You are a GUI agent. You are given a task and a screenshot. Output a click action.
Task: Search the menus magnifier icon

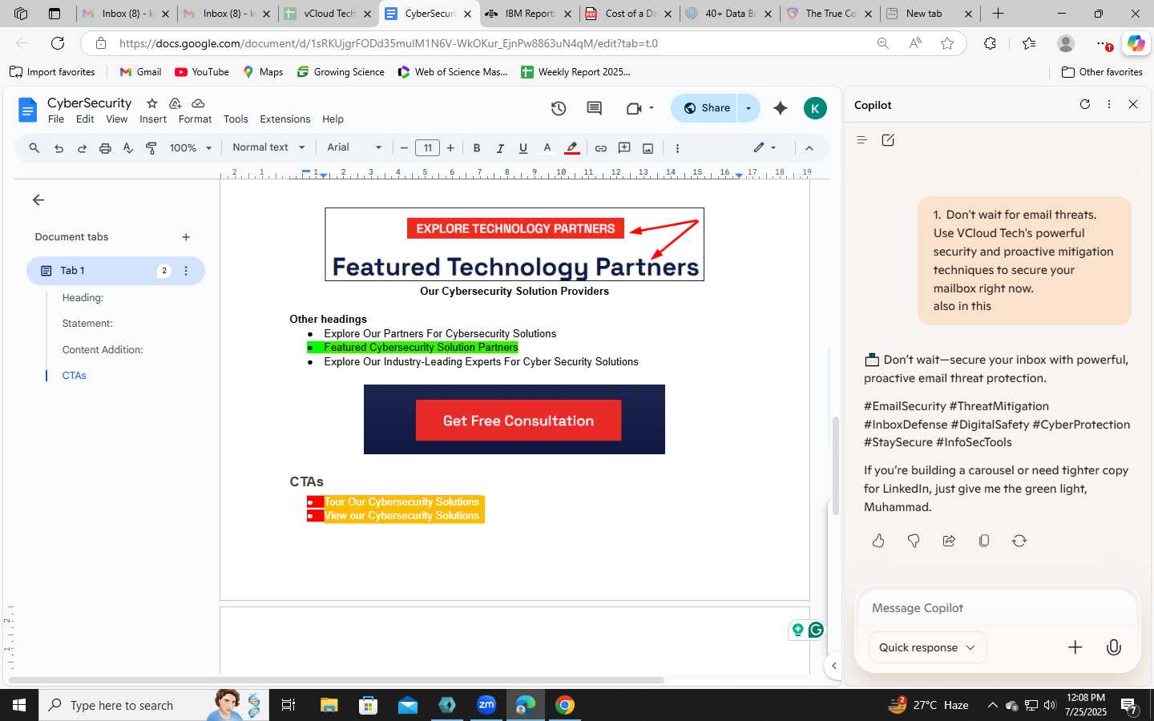[x=34, y=148]
